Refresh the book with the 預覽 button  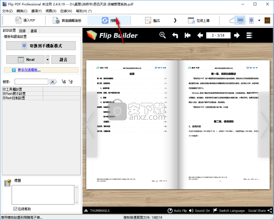click(x=109, y=20)
